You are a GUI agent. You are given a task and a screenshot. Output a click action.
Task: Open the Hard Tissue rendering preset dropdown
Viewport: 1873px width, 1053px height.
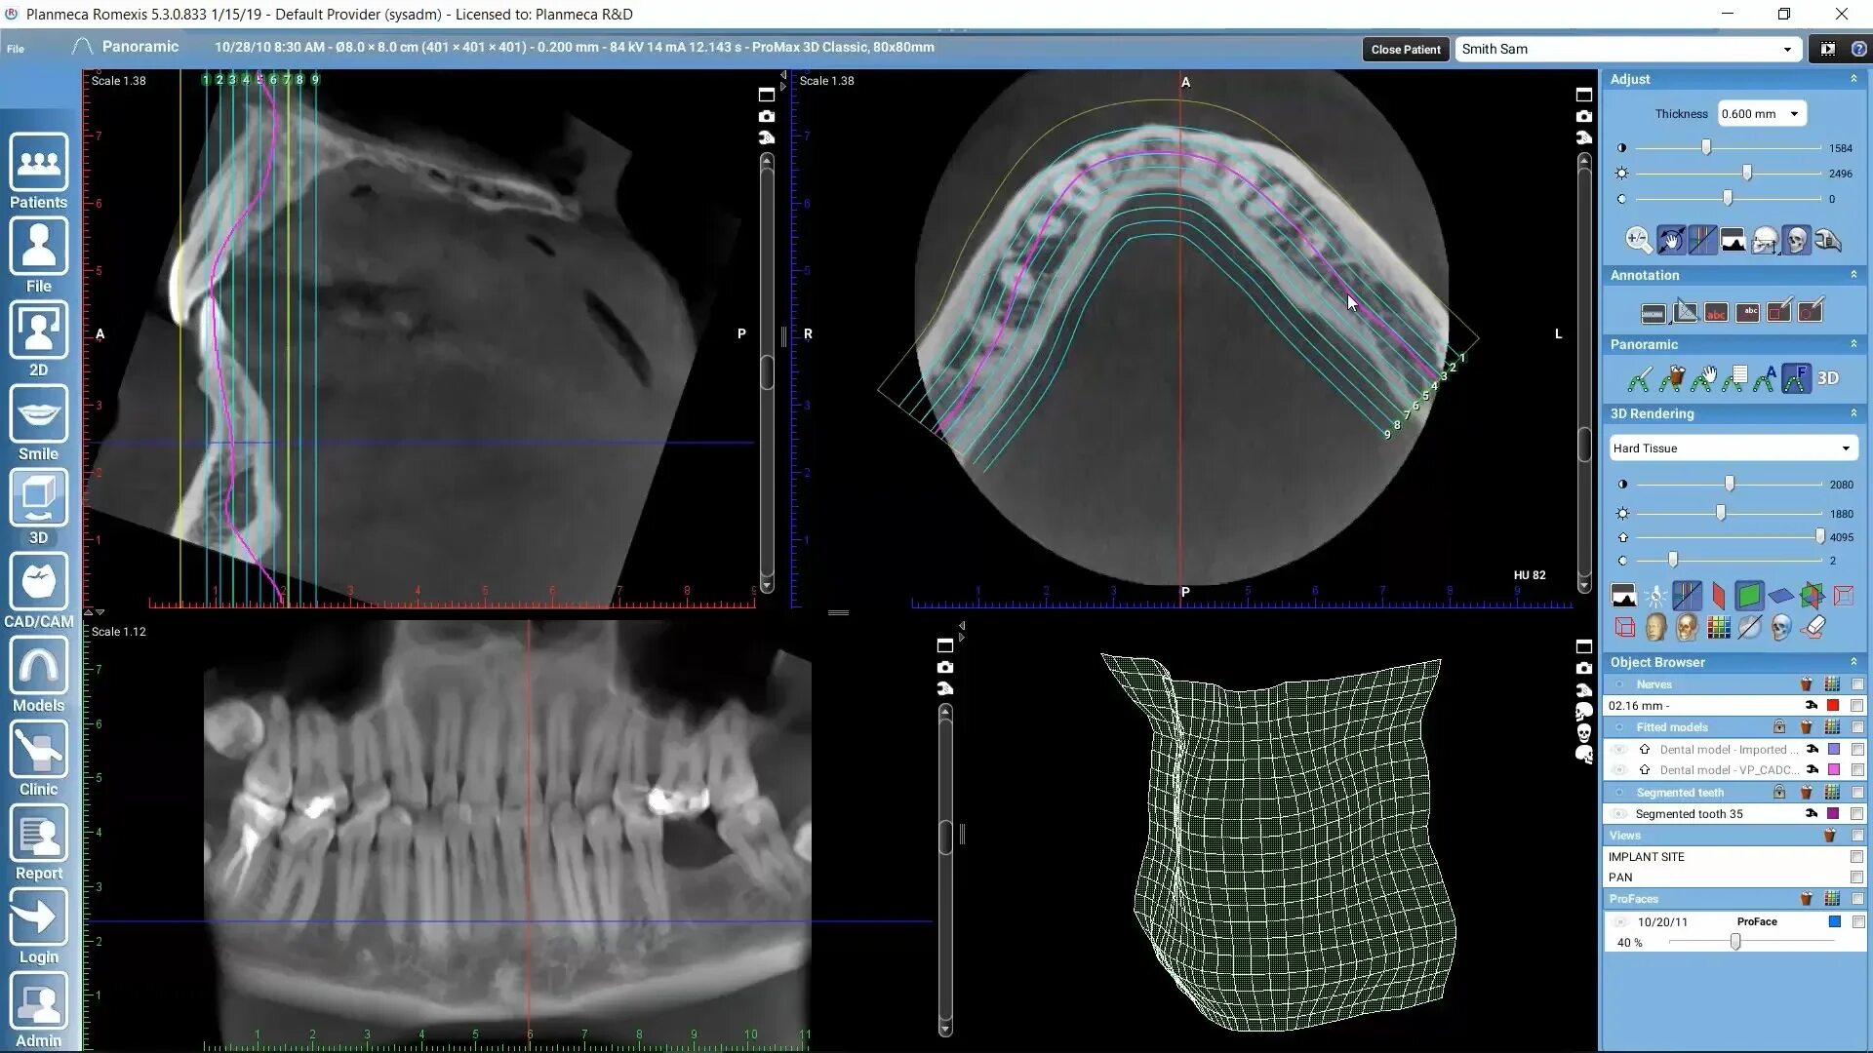[x=1733, y=448]
